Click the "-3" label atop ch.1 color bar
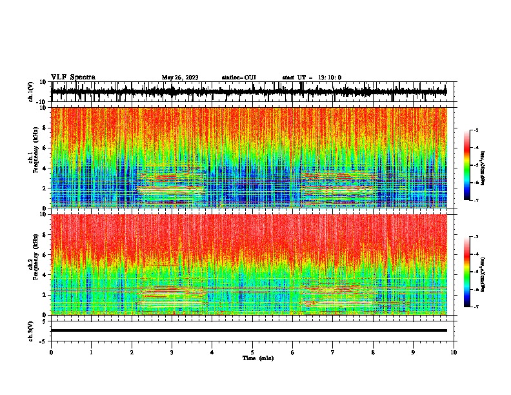 tap(476, 130)
